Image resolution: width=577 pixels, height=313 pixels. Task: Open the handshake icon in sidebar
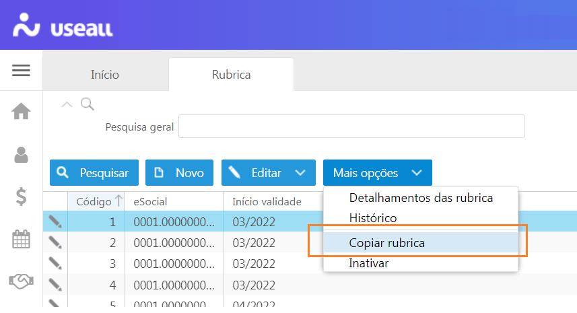(21, 281)
